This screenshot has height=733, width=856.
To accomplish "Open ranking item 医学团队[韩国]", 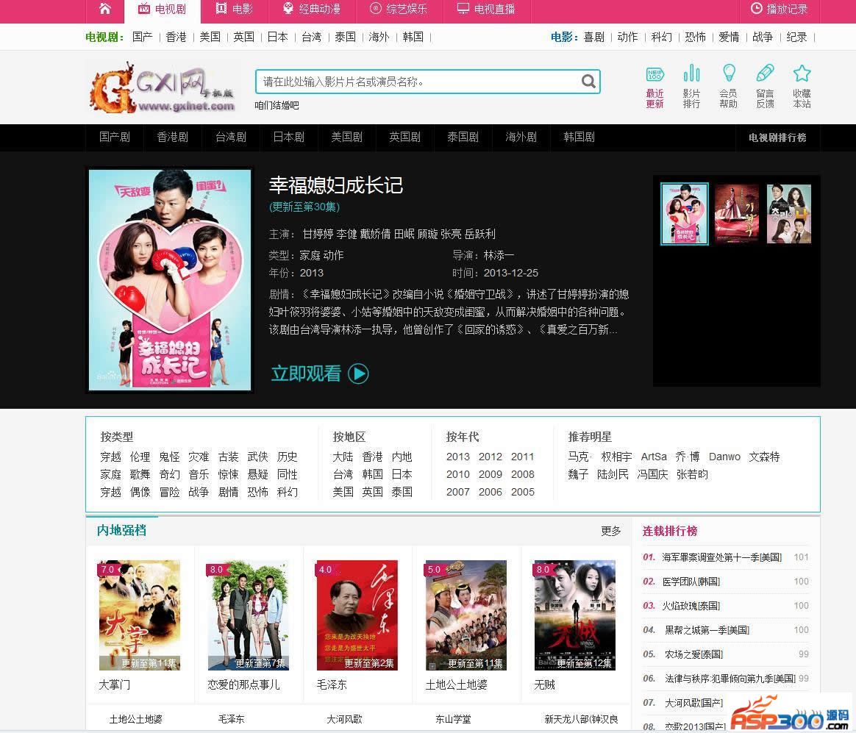I will pyautogui.click(x=691, y=582).
